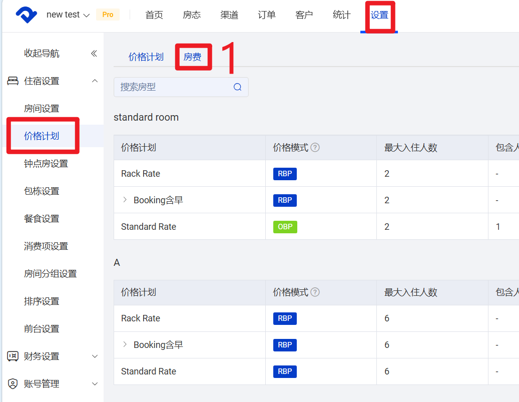Click RBP badge in room A Standard Rate row
The width and height of the screenshot is (519, 402).
pyautogui.click(x=285, y=371)
